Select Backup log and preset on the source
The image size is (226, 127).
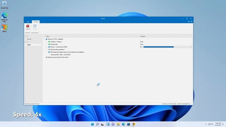(58, 57)
